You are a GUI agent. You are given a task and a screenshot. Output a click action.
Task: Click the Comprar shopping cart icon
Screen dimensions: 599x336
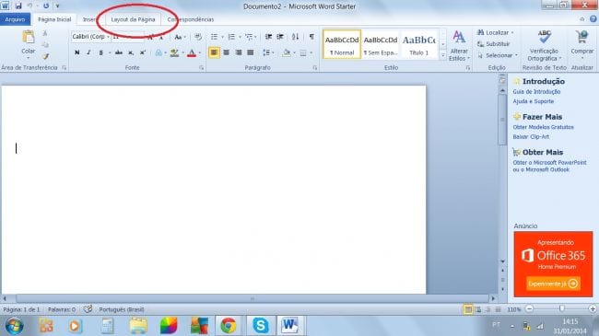(x=581, y=38)
